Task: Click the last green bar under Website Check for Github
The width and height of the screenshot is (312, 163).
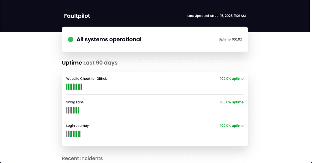Action: [x=81, y=87]
